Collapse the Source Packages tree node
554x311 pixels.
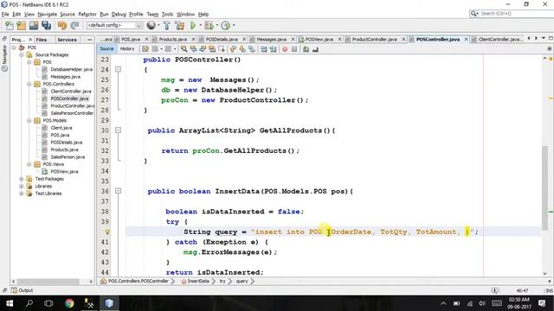click(22, 54)
